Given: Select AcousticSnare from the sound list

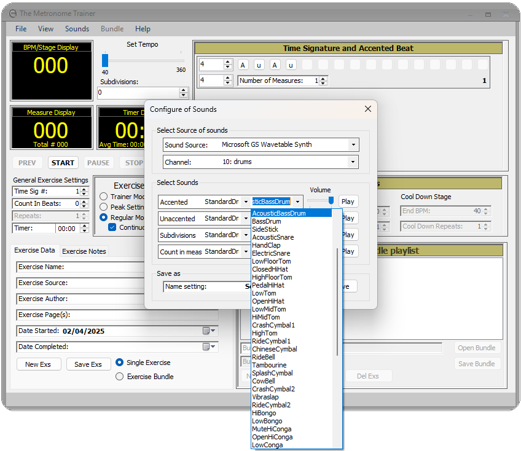Looking at the screenshot, I should (x=273, y=237).
